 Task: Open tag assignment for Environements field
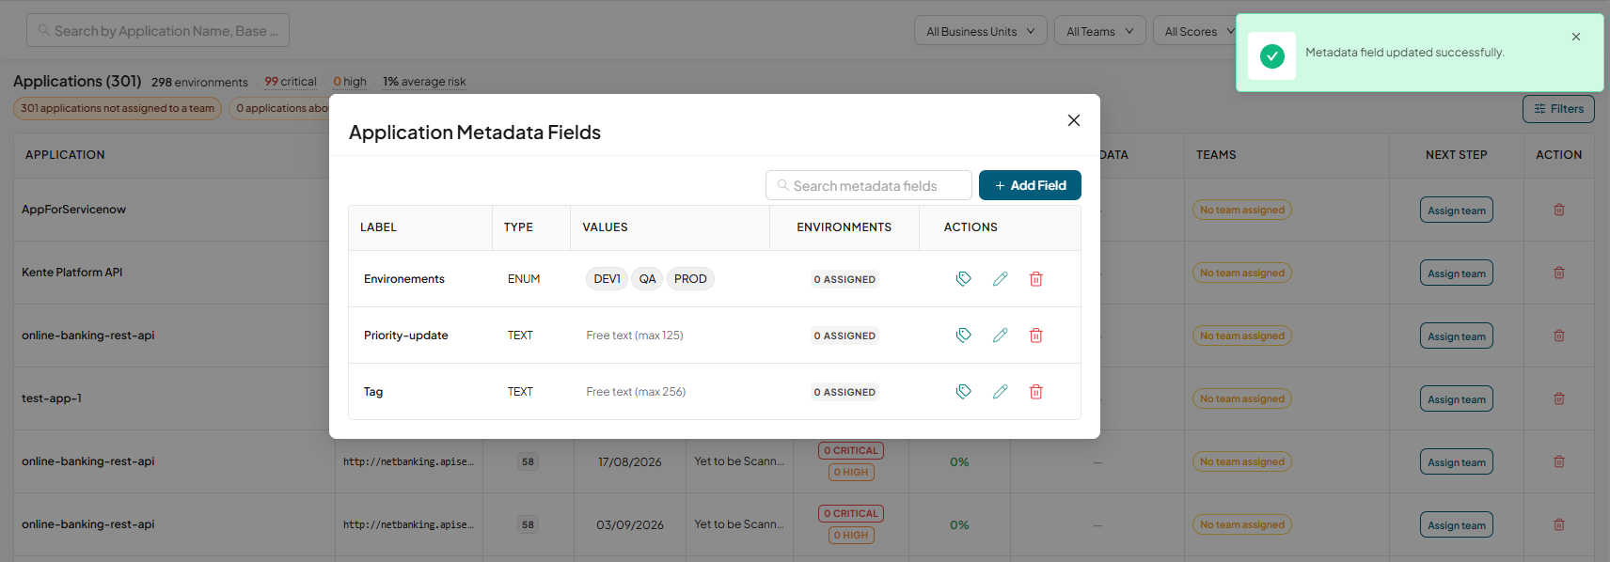click(964, 279)
